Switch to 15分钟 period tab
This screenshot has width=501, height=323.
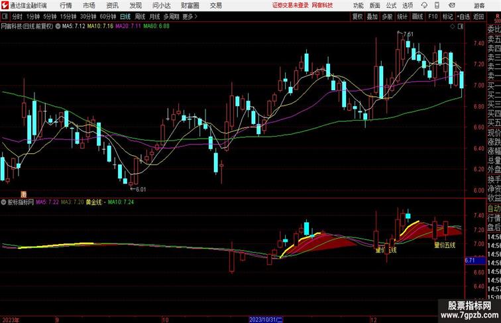[68, 17]
